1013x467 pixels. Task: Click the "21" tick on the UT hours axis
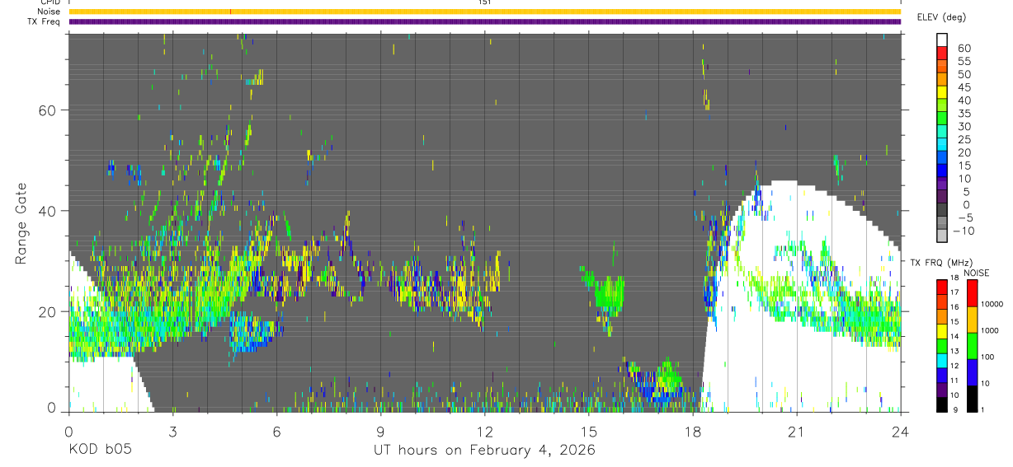coord(797,431)
